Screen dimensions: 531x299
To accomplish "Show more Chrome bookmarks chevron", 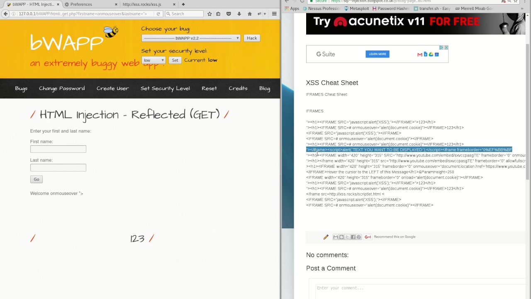I will [522, 8].
